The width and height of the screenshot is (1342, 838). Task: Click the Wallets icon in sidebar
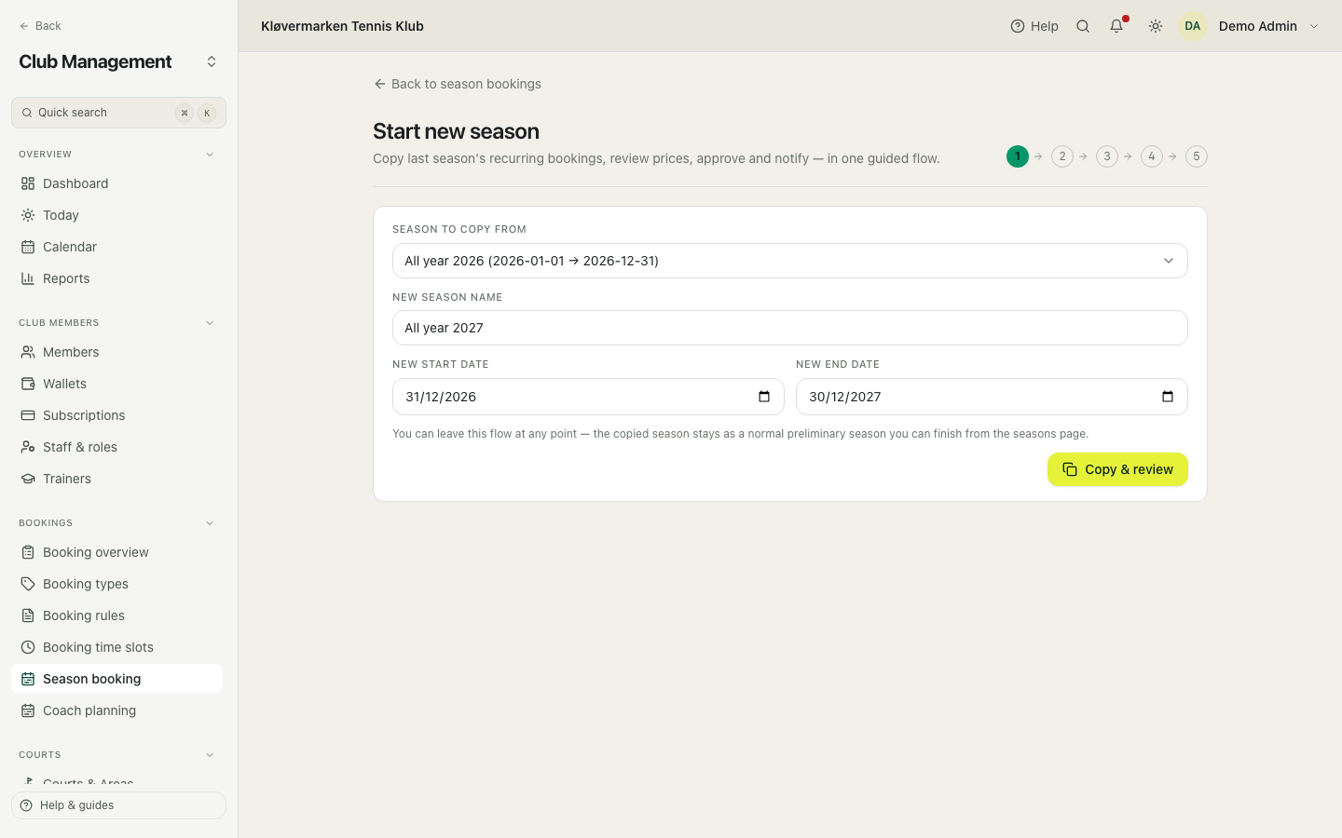tap(28, 384)
